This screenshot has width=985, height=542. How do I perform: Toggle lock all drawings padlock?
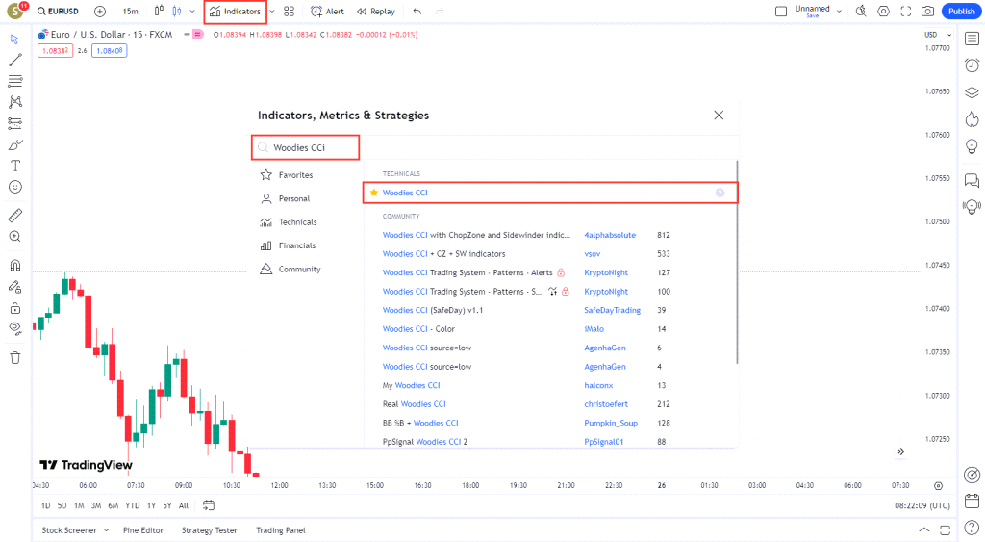14,308
